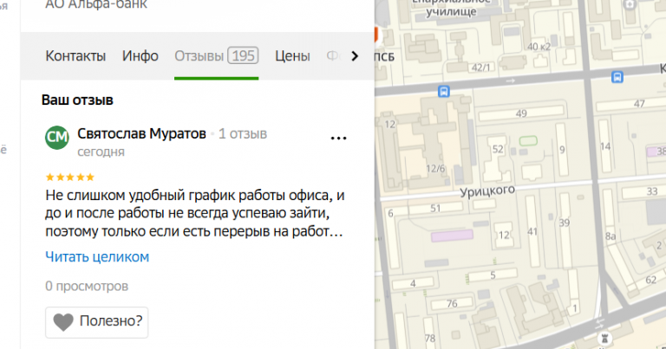Click building 49 on the map

pyautogui.click(x=521, y=113)
